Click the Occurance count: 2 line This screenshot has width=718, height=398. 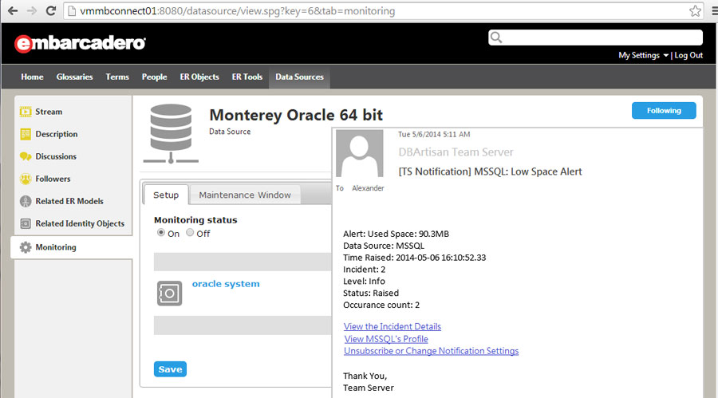tap(381, 305)
